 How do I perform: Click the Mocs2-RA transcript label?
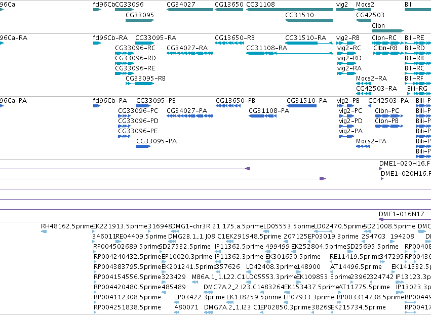tap(371, 78)
